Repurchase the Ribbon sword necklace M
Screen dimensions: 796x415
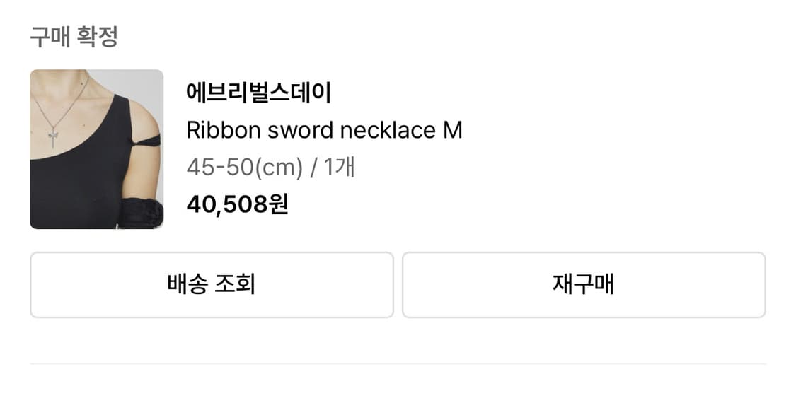pos(585,284)
